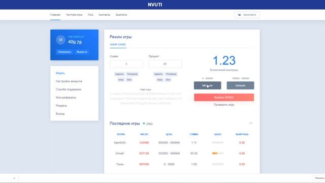Click the ВКонтакте login button
Viewport: 325px width, 183px height.
tap(247, 15)
